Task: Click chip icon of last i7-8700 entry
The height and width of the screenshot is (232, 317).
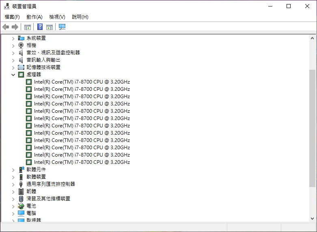Action: pyautogui.click(x=29, y=162)
